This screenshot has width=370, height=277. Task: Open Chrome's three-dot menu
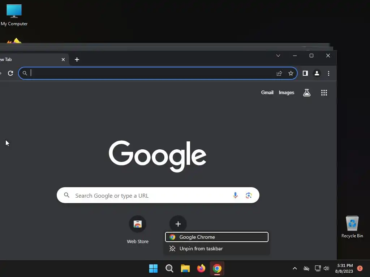click(328, 74)
